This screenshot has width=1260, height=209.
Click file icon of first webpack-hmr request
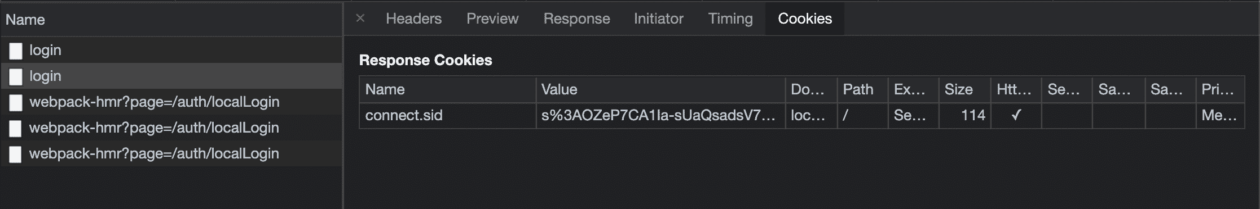click(x=16, y=102)
